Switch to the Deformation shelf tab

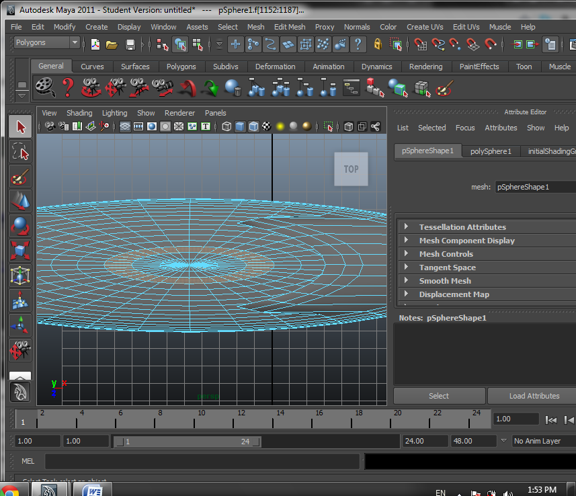pyautogui.click(x=275, y=67)
